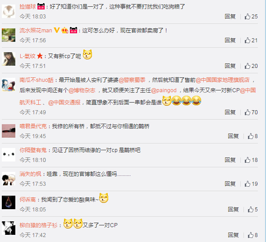Open 何诉离's water drop avatar

pos(9,202)
